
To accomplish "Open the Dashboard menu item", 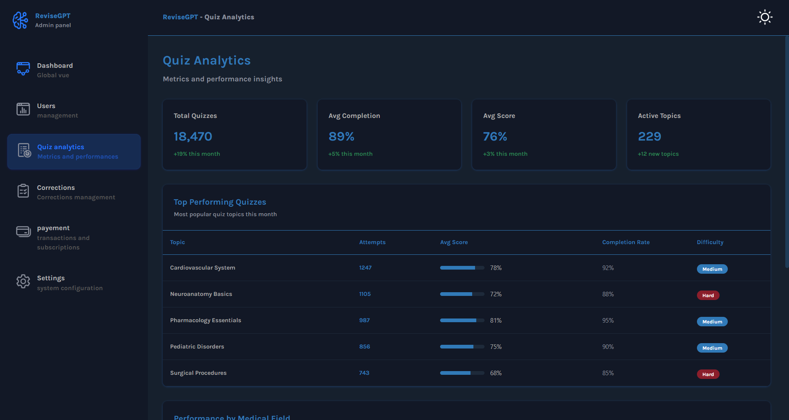I will click(x=74, y=70).
